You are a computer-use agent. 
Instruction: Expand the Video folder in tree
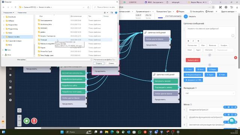tap(4, 33)
